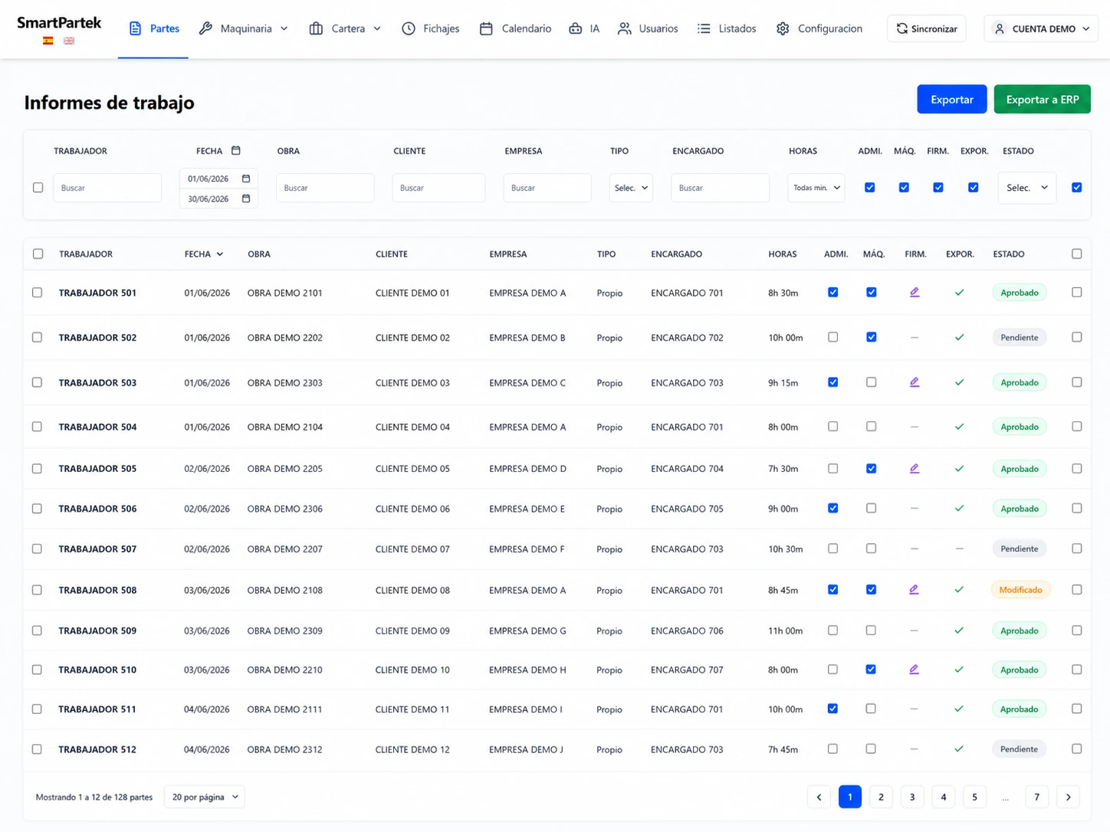Click the calendar icon next to FECHA filter

236,151
